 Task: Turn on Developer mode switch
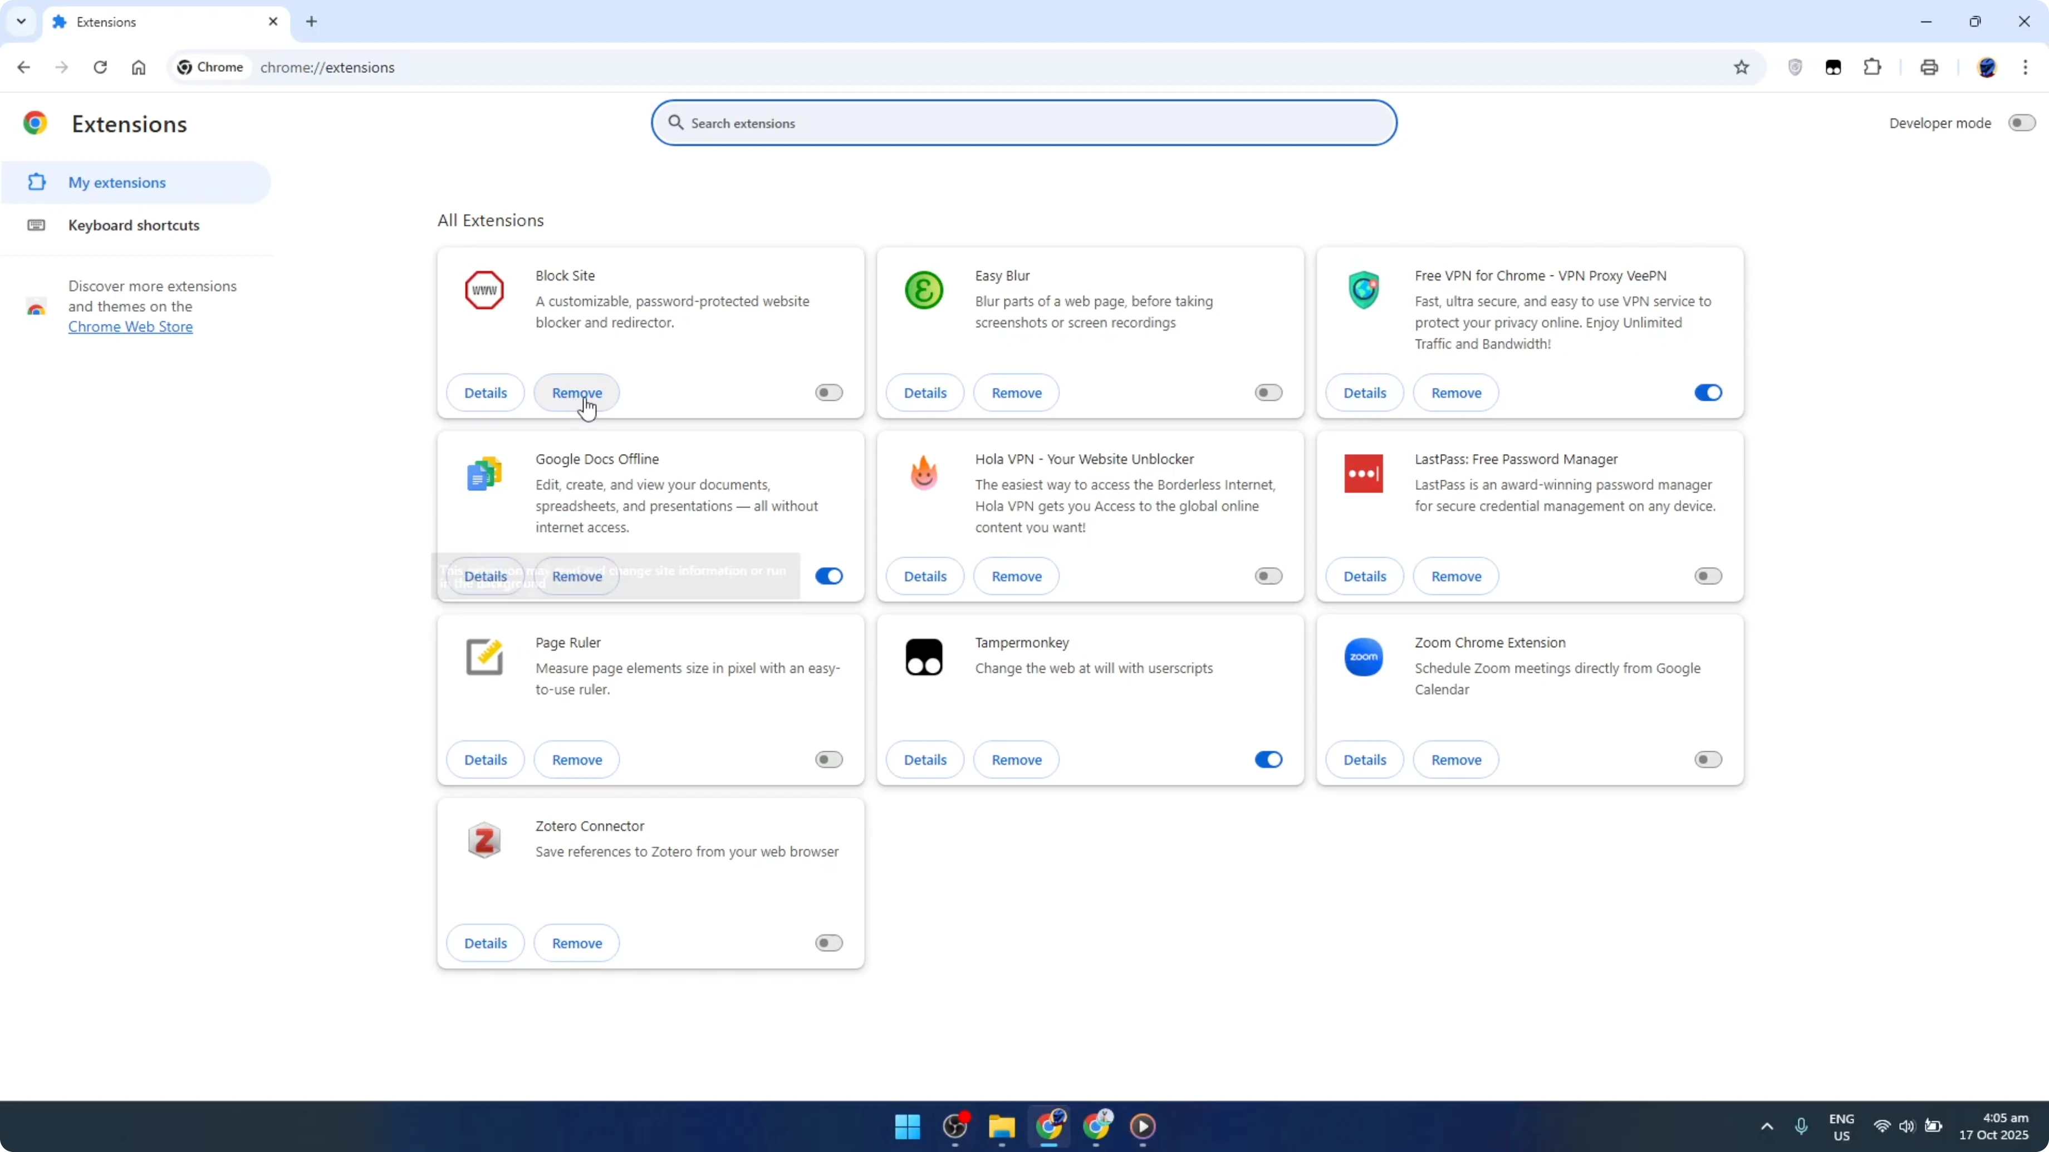(2021, 123)
